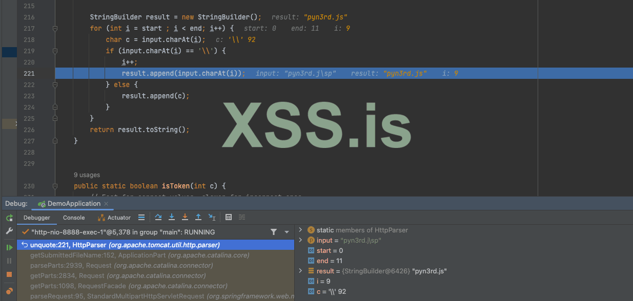Click static members icon in variables
The width and height of the screenshot is (633, 301).
(311, 230)
